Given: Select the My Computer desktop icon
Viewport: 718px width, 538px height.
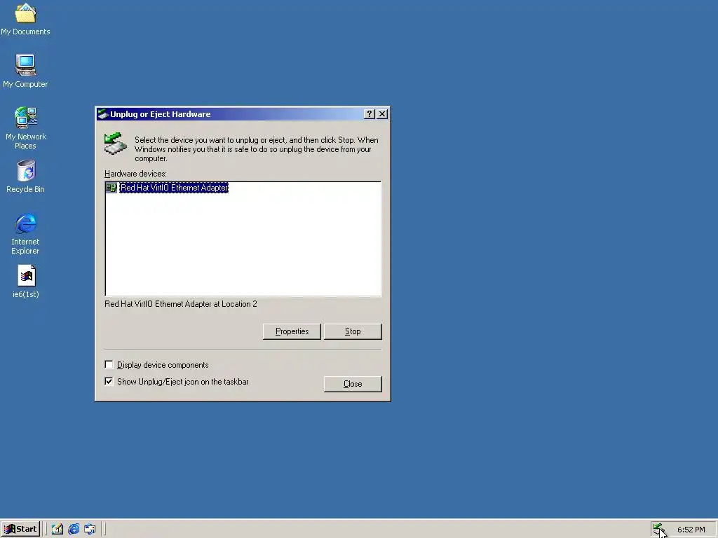Looking at the screenshot, I should [25, 71].
